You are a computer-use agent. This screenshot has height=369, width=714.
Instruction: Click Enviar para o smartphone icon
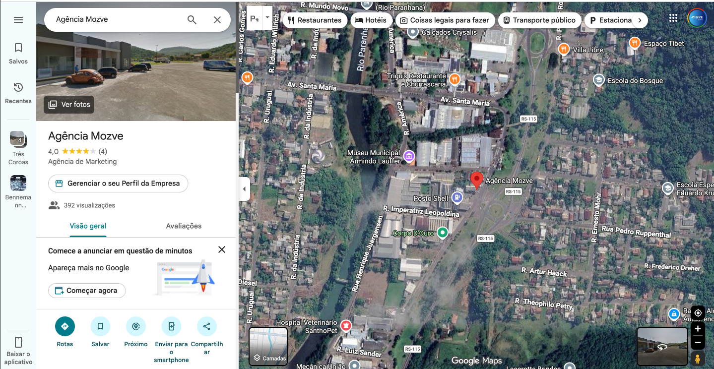172,326
